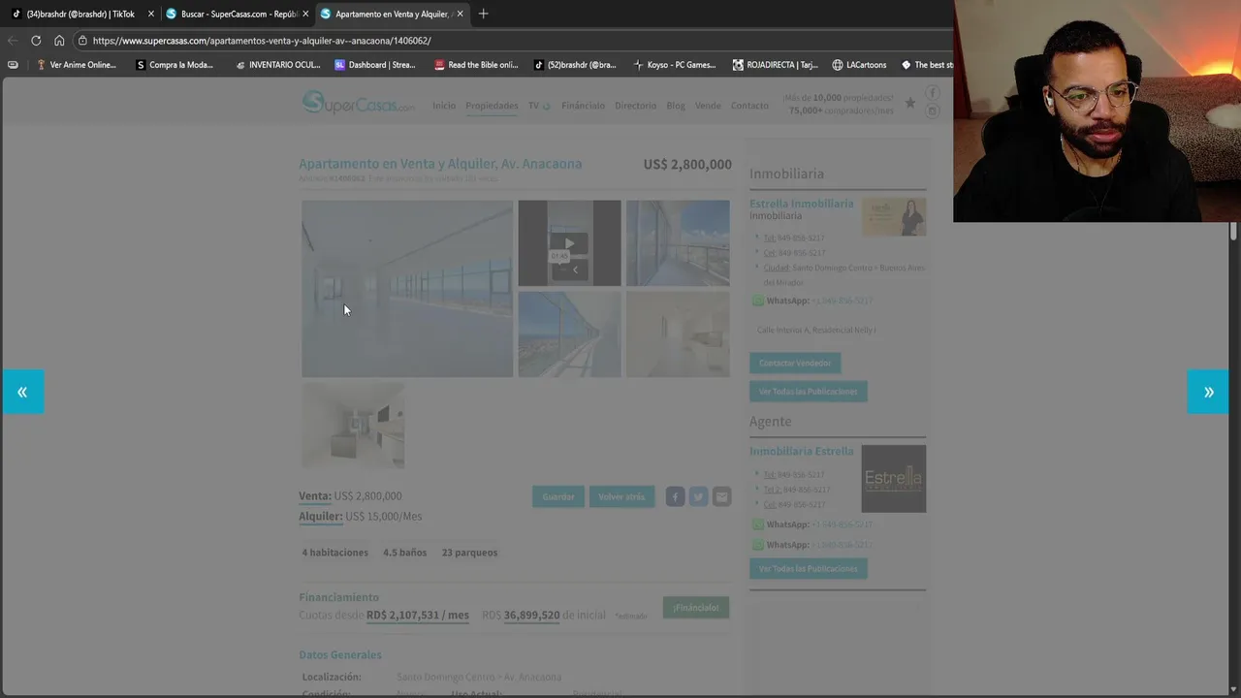The image size is (1241, 698).
Task: Click the Estrella Inmobiliaria profile photo
Action: 894,217
